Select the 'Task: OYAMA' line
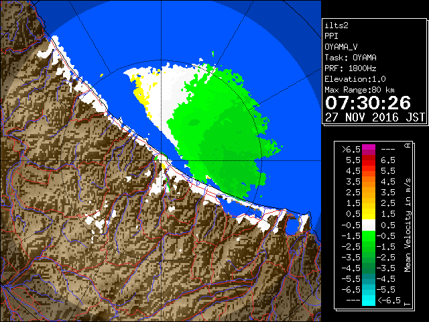Image resolution: width=429 pixels, height=322 pixels. click(x=351, y=58)
